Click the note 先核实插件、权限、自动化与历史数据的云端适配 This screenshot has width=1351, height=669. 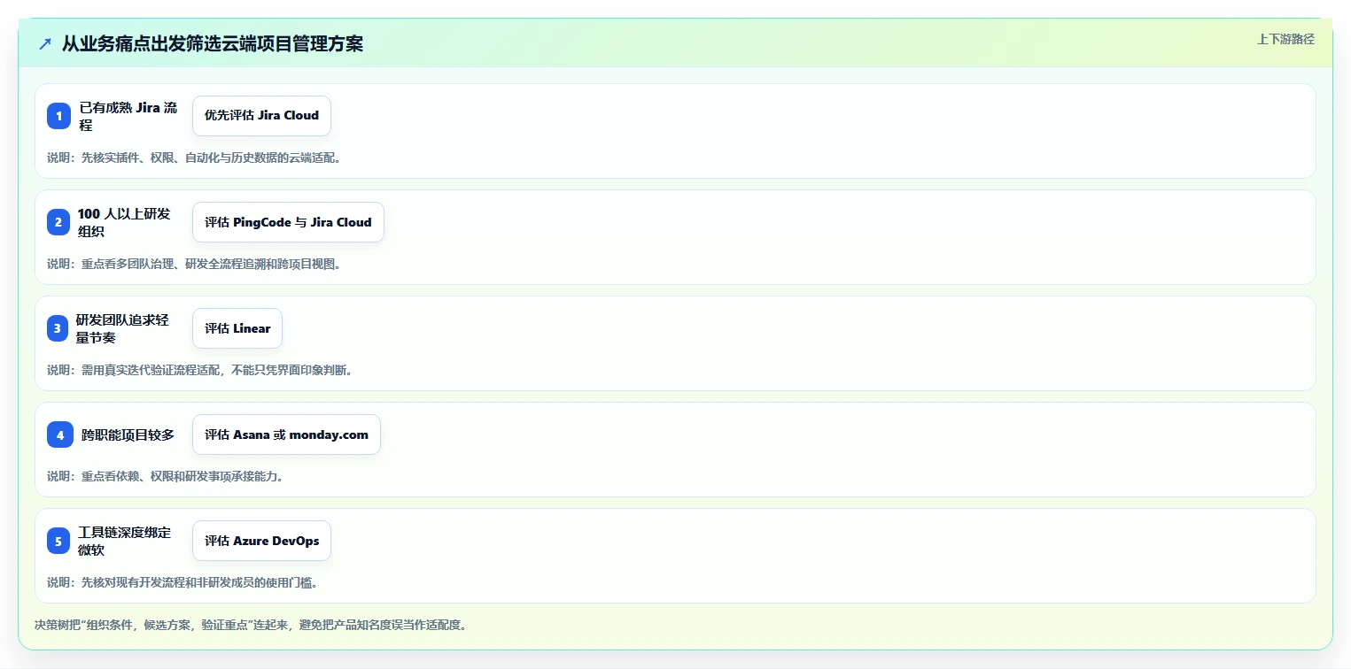(194, 158)
